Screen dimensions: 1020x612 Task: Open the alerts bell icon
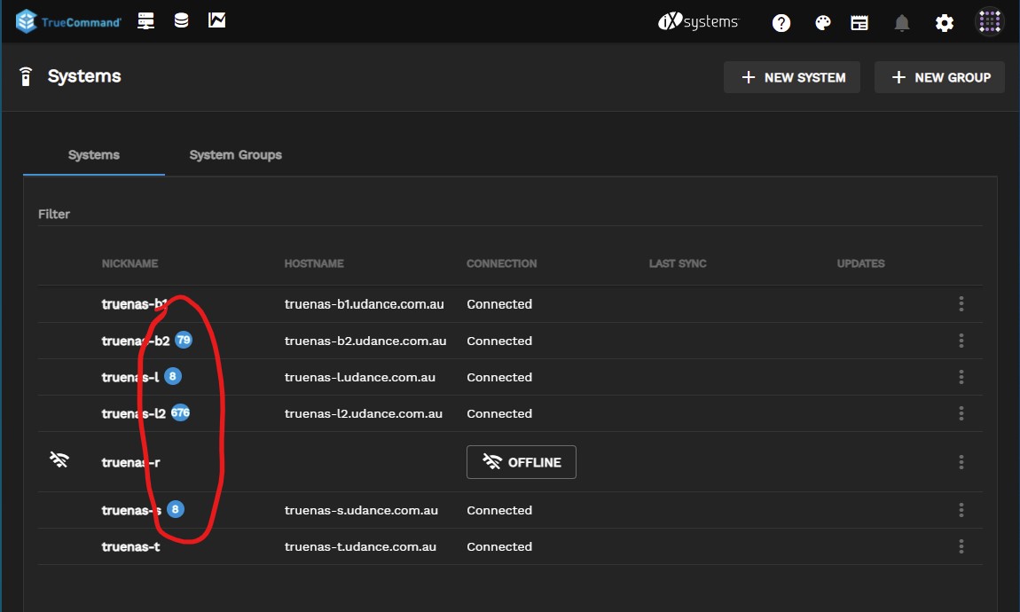pos(902,23)
